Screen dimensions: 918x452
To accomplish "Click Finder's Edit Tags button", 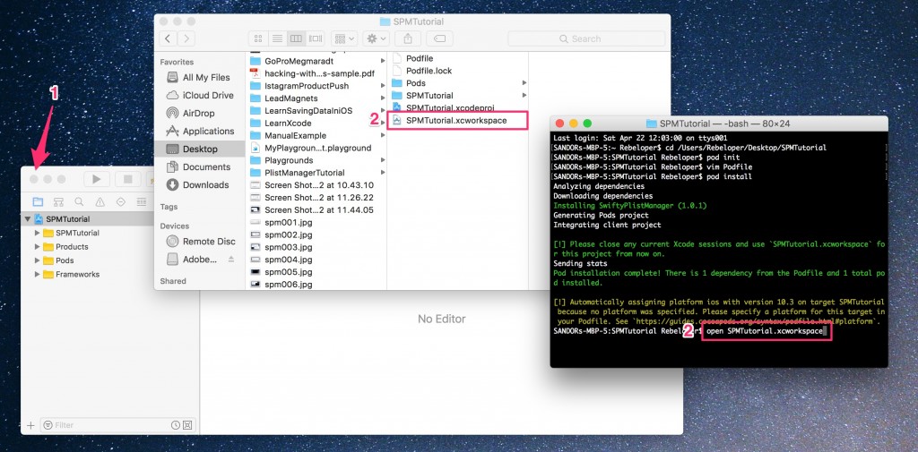I will (439, 38).
